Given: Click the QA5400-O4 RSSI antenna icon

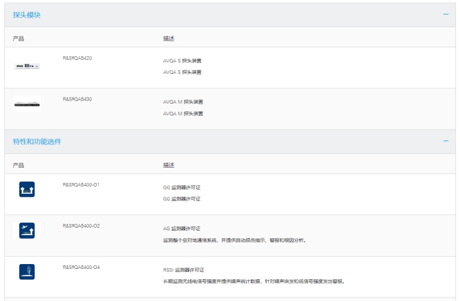Looking at the screenshot, I should [27, 272].
